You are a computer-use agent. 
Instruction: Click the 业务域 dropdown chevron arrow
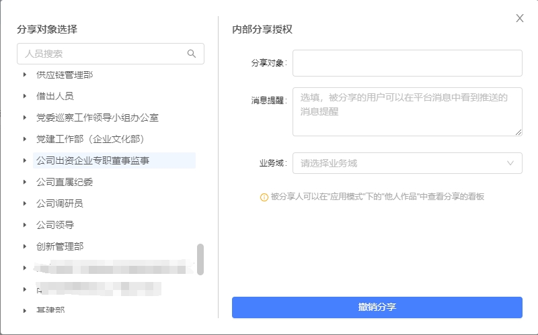point(510,163)
